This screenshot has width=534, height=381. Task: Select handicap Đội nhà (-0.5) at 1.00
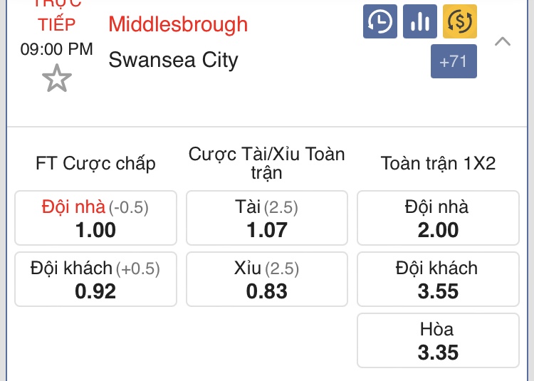point(95,218)
